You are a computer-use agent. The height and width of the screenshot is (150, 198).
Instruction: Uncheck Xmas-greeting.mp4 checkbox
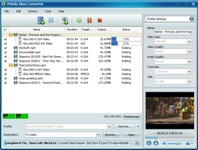[x=5, y=78]
